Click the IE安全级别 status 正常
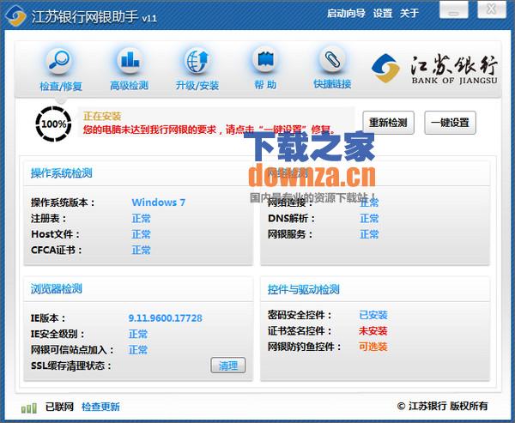This screenshot has height=423, width=515. (138, 334)
